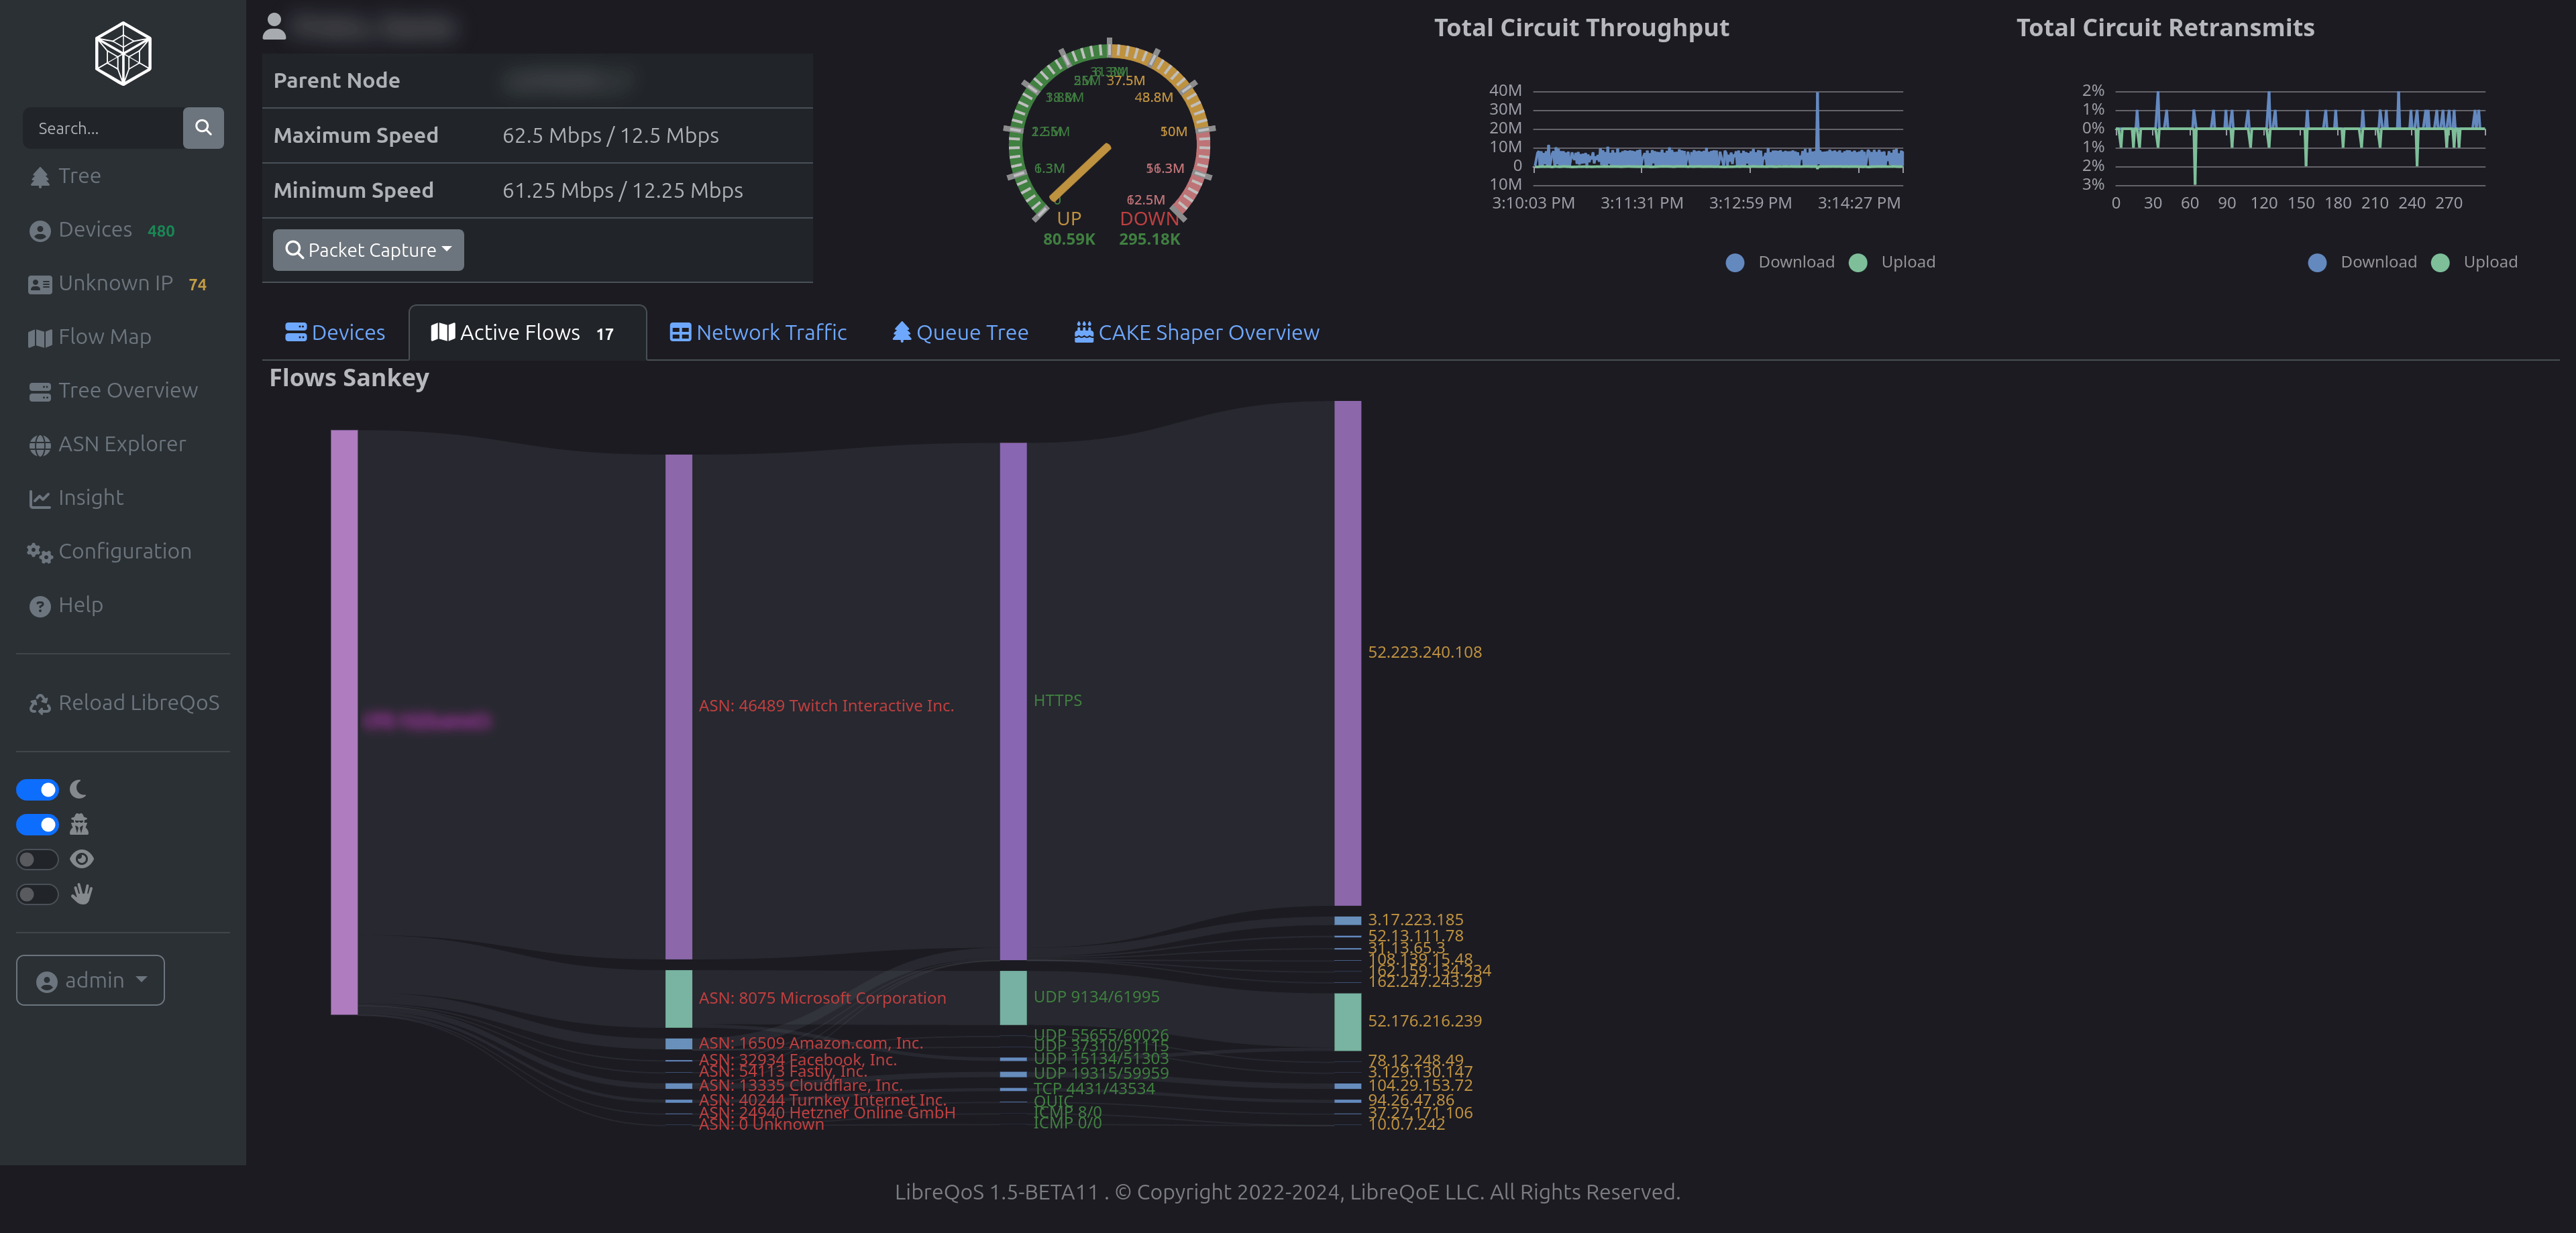The width and height of the screenshot is (2576, 1233).
Task: Click inside the search field
Action: click(x=105, y=128)
